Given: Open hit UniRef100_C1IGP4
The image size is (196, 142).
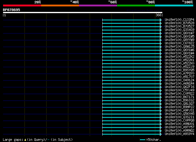Looking at the screenshot, I should coord(179,20).
